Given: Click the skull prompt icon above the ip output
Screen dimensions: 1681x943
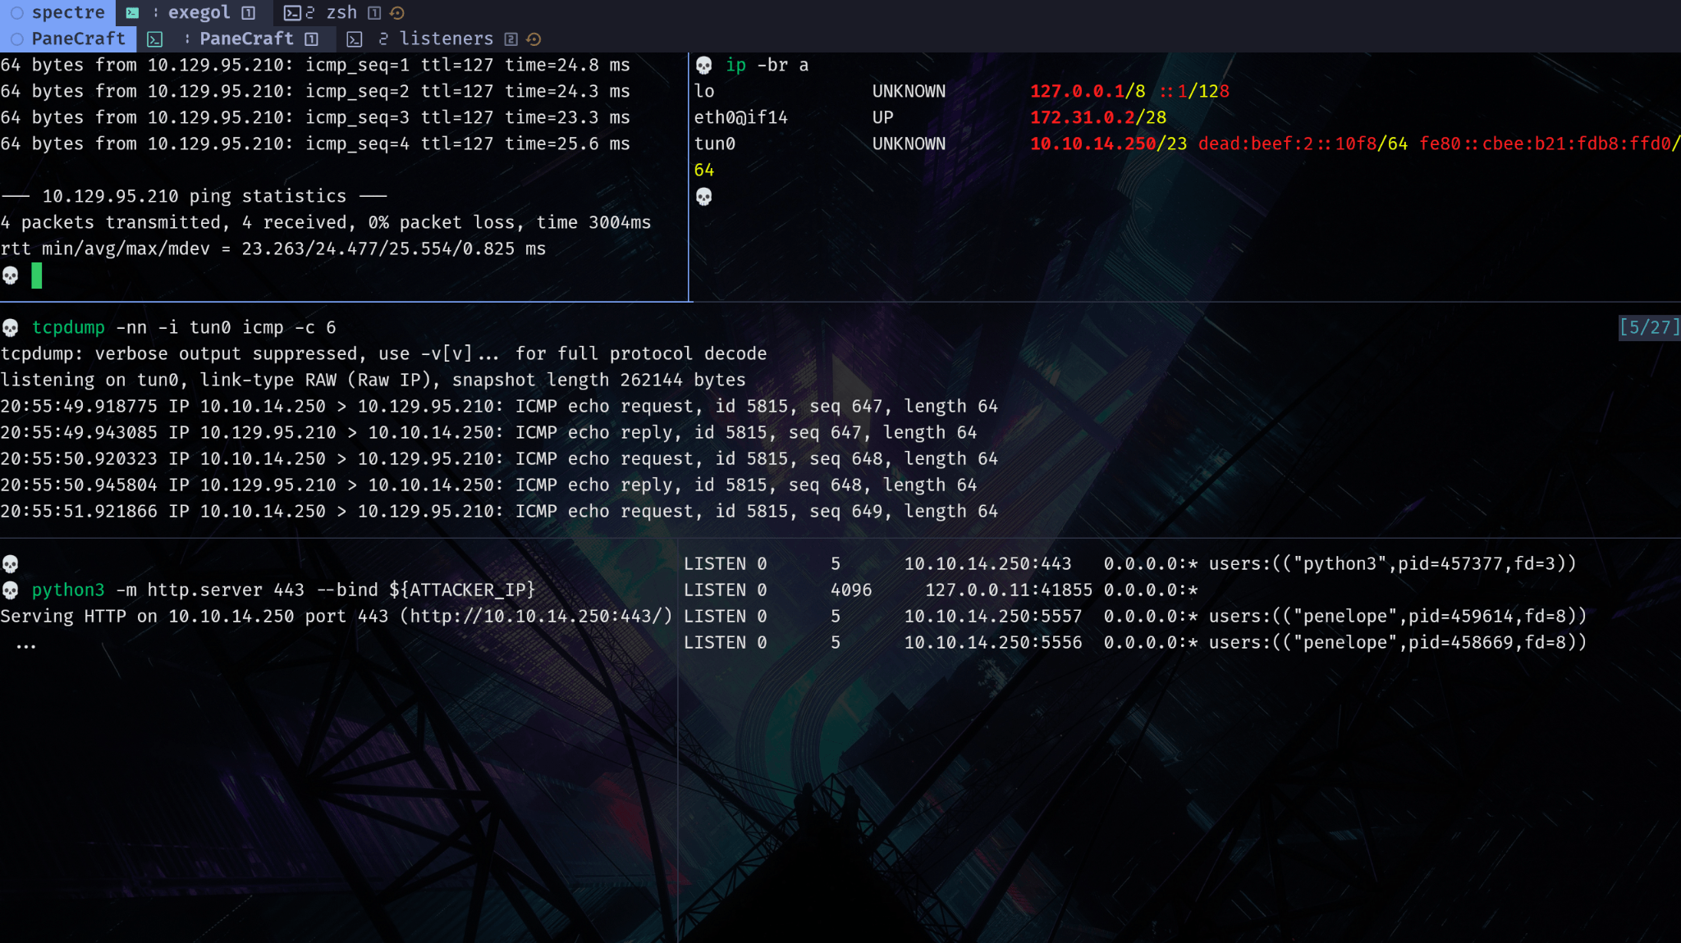Looking at the screenshot, I should [703, 65].
